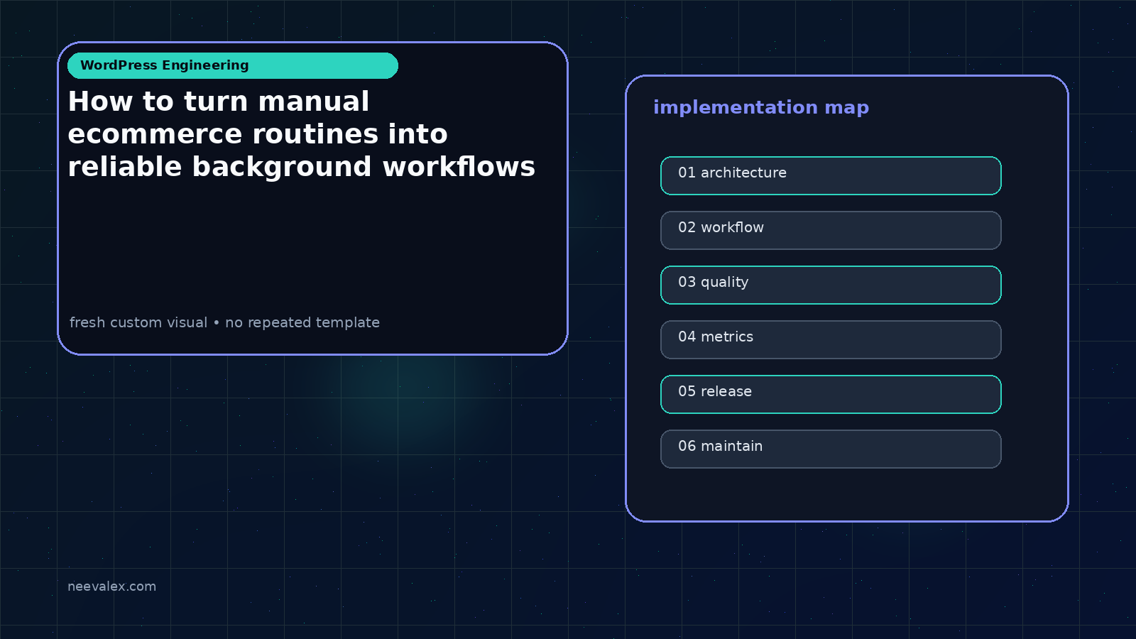Open the 05 release item
The image size is (1136, 639).
(x=831, y=394)
